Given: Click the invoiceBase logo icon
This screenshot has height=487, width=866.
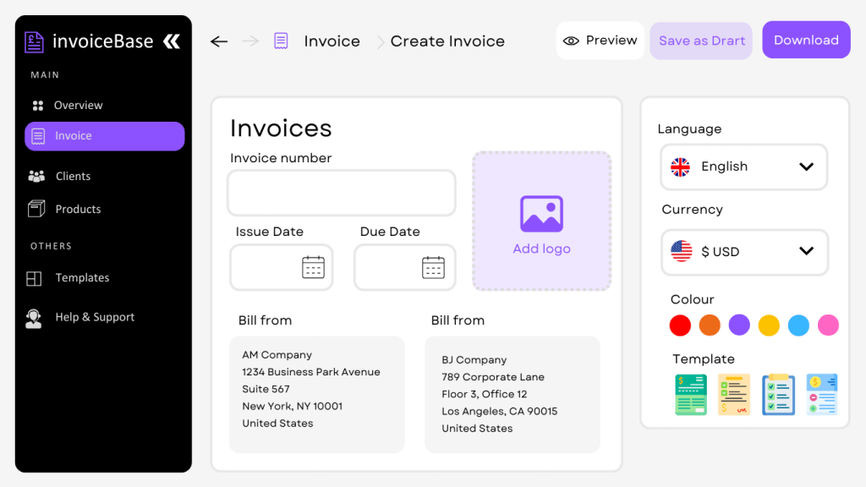Looking at the screenshot, I should (x=34, y=42).
